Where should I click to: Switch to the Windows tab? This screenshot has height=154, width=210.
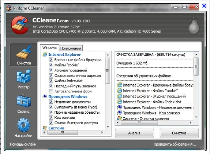[x=49, y=48]
